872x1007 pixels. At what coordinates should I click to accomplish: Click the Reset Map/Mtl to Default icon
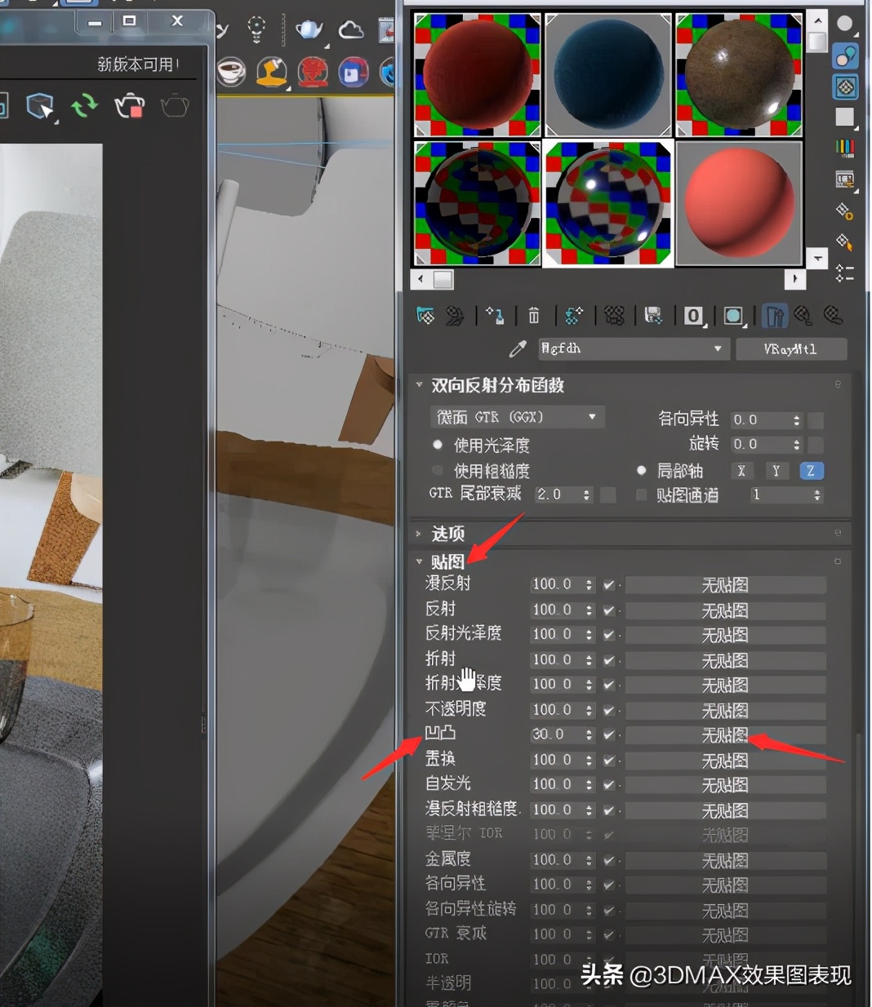534,316
